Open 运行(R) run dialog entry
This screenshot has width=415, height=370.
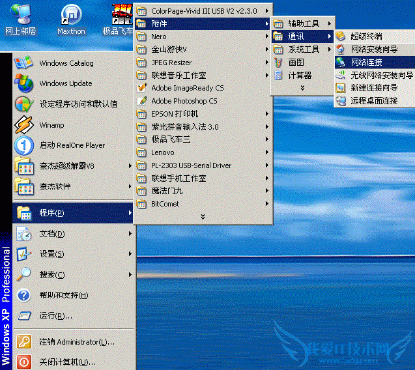55,316
